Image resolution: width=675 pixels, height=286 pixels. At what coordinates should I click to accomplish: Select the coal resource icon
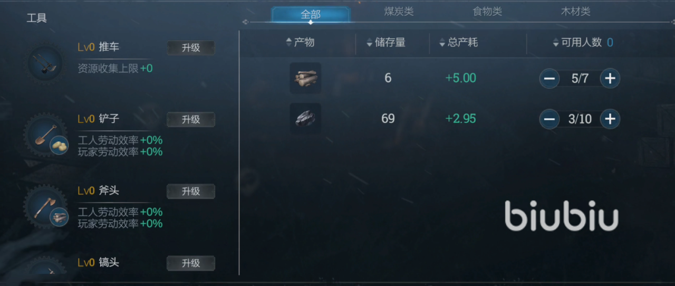305,119
